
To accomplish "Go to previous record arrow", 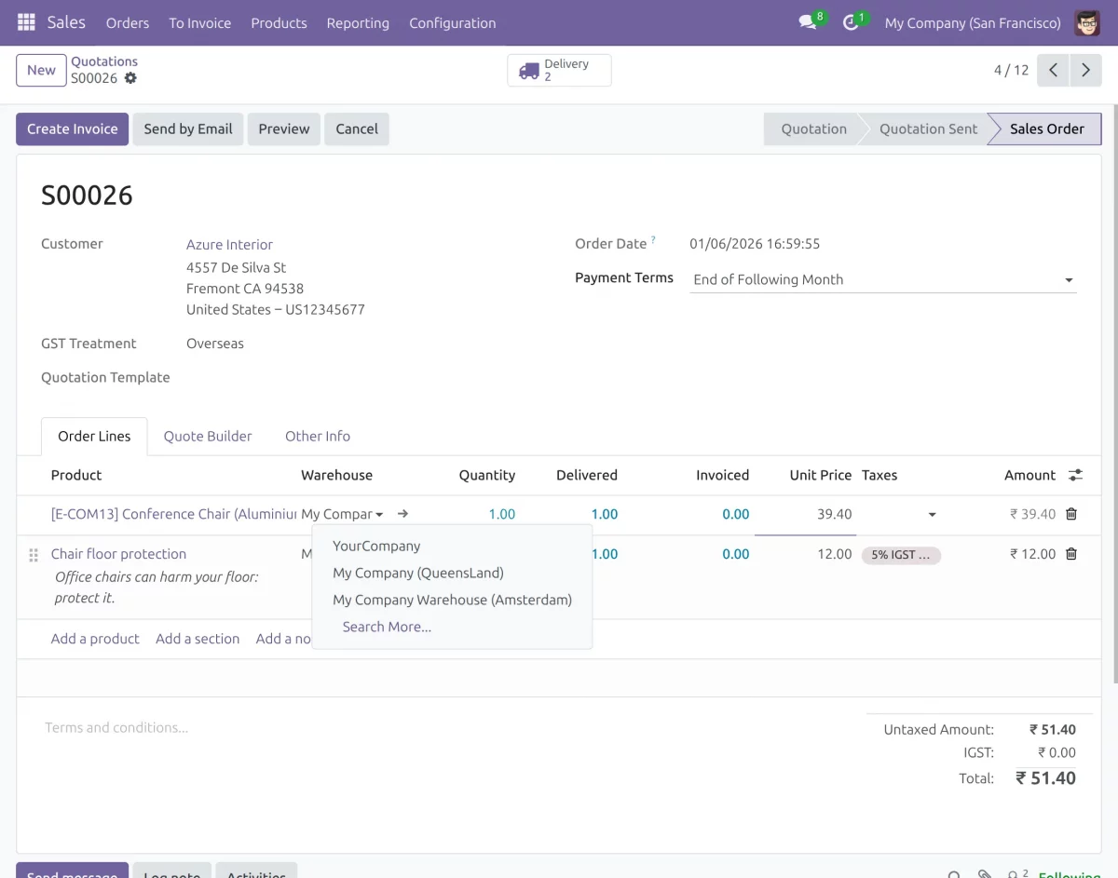I will click(x=1053, y=71).
